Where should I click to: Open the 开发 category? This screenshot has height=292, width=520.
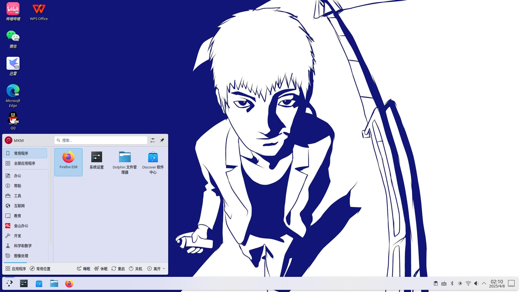tap(25, 236)
